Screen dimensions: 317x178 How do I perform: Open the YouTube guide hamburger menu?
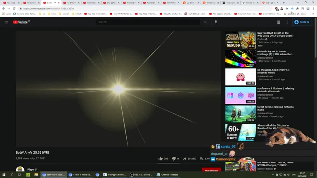click(7, 22)
